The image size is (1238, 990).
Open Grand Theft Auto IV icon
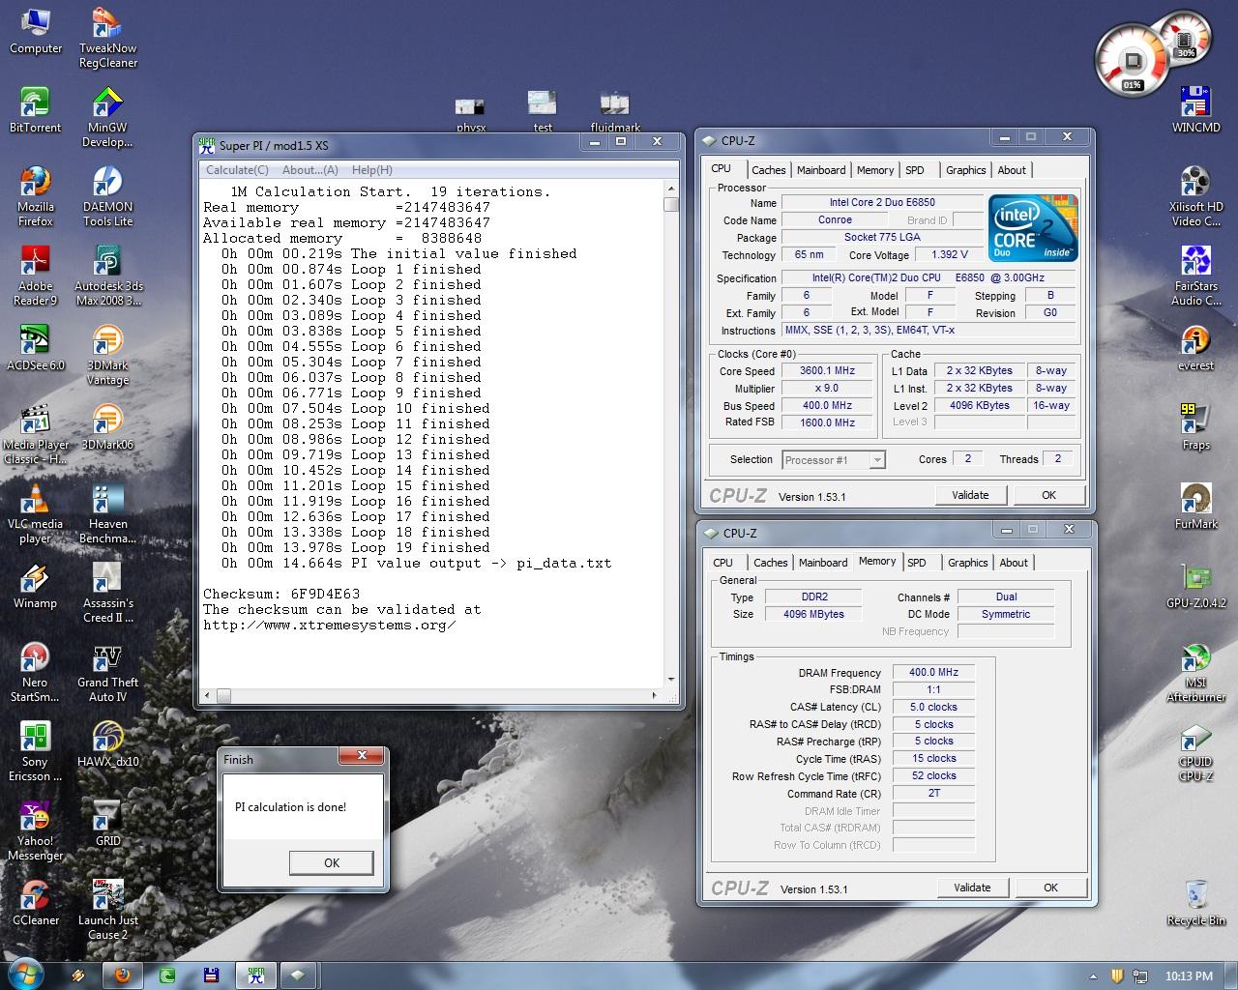(x=107, y=673)
